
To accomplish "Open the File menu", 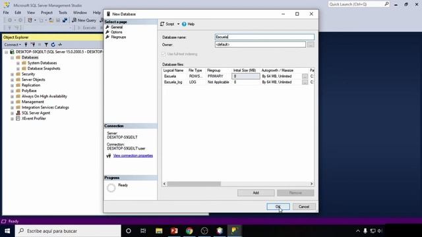I will tap(6, 13).
